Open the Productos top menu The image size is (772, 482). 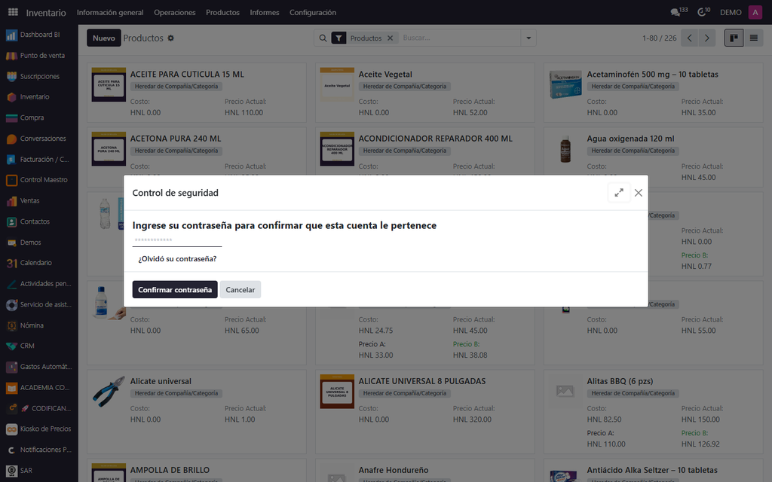pyautogui.click(x=222, y=12)
